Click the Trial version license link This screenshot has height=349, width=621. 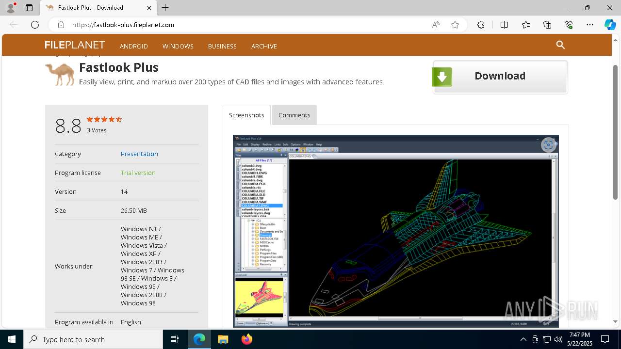(x=138, y=173)
